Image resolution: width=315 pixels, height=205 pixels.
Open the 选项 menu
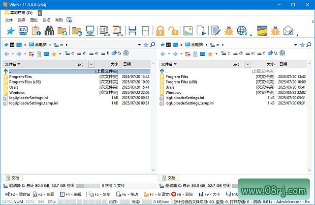(46, 20)
